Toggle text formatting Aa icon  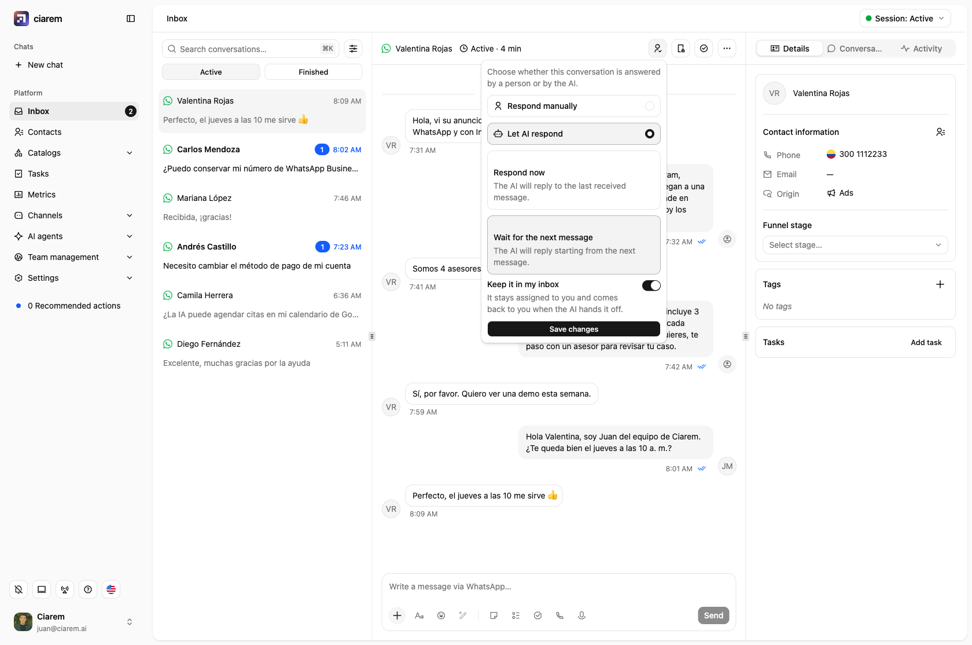pos(419,615)
